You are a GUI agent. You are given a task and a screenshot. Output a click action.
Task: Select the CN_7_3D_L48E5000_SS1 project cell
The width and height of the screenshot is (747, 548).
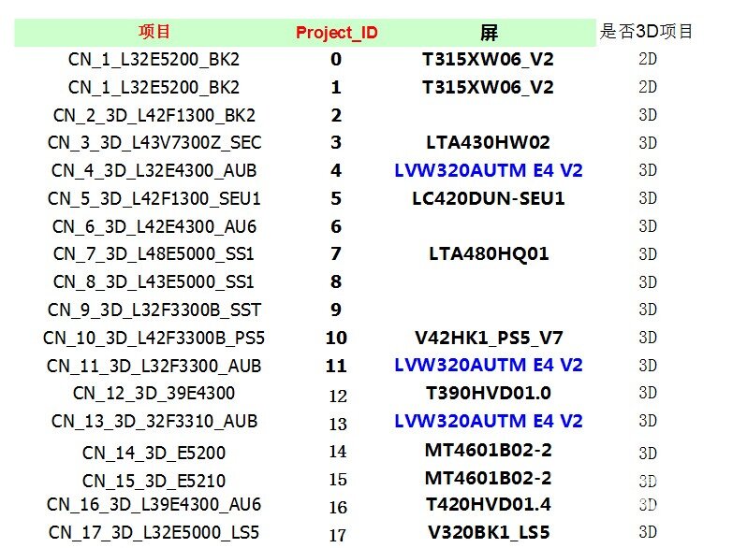click(x=154, y=254)
